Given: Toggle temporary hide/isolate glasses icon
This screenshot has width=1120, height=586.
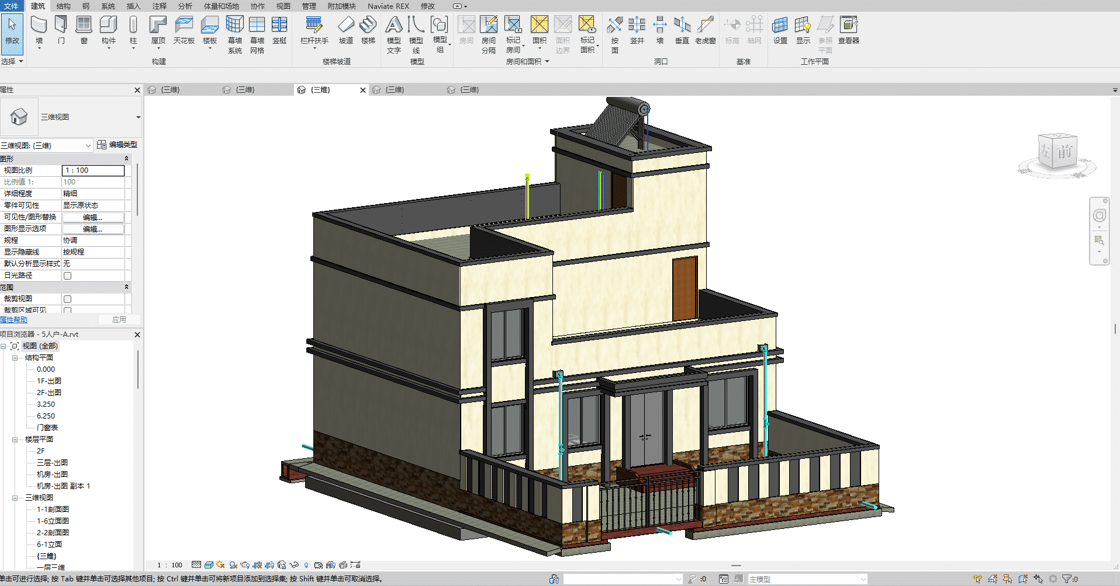Looking at the screenshot, I should (x=294, y=565).
